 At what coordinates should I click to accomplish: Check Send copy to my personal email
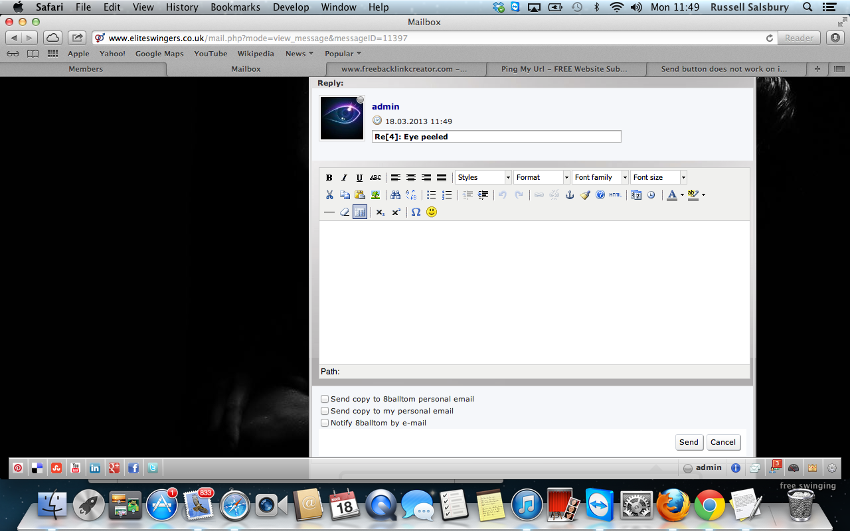[x=325, y=411]
